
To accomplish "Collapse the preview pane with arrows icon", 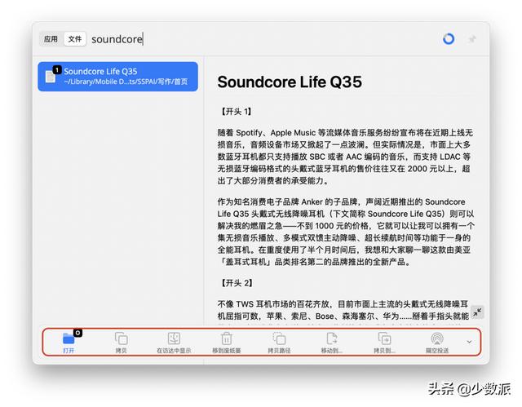I will [477, 312].
